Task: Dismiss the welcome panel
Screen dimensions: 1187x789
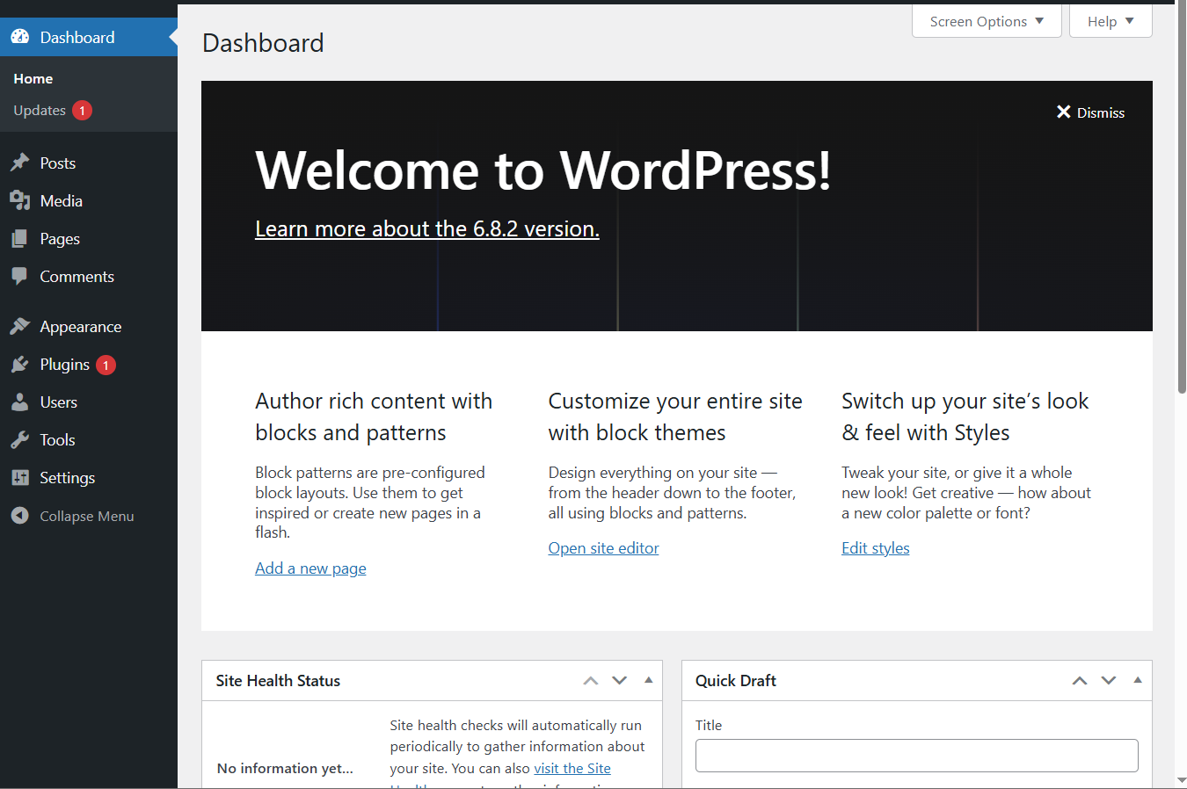Action: (1090, 112)
